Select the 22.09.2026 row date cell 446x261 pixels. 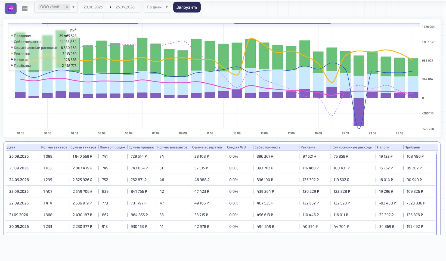19,203
